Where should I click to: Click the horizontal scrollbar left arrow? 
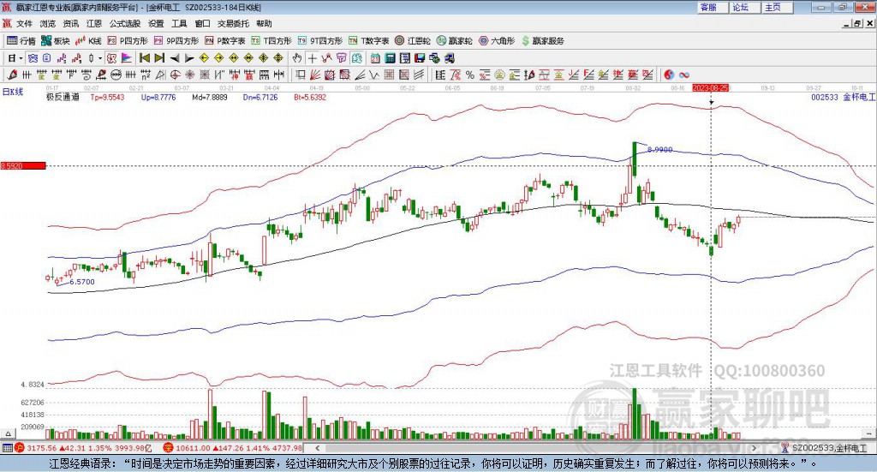318,448
